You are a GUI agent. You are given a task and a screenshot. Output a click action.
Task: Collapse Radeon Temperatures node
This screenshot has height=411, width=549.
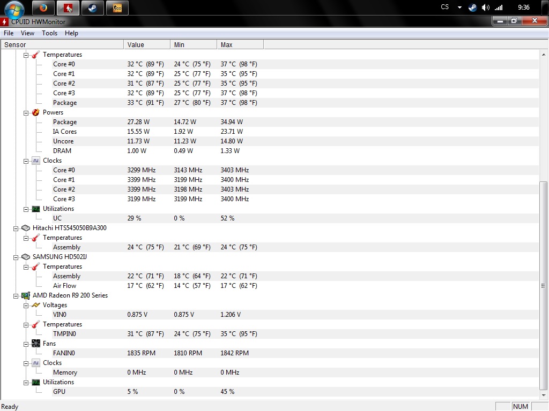coord(26,325)
